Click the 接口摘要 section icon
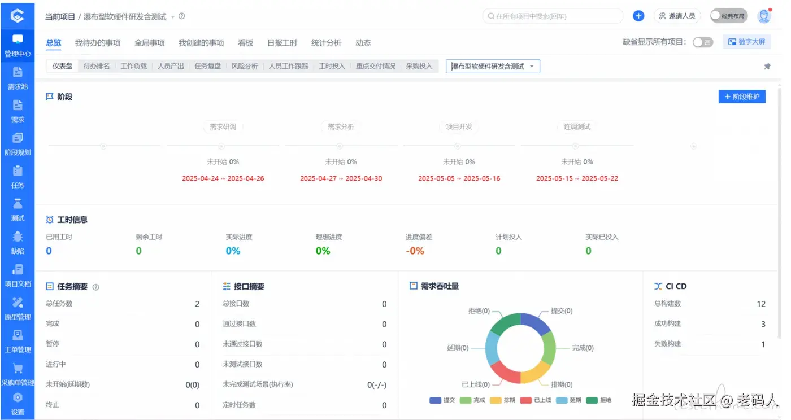The width and height of the screenshot is (791, 420). pyautogui.click(x=227, y=286)
